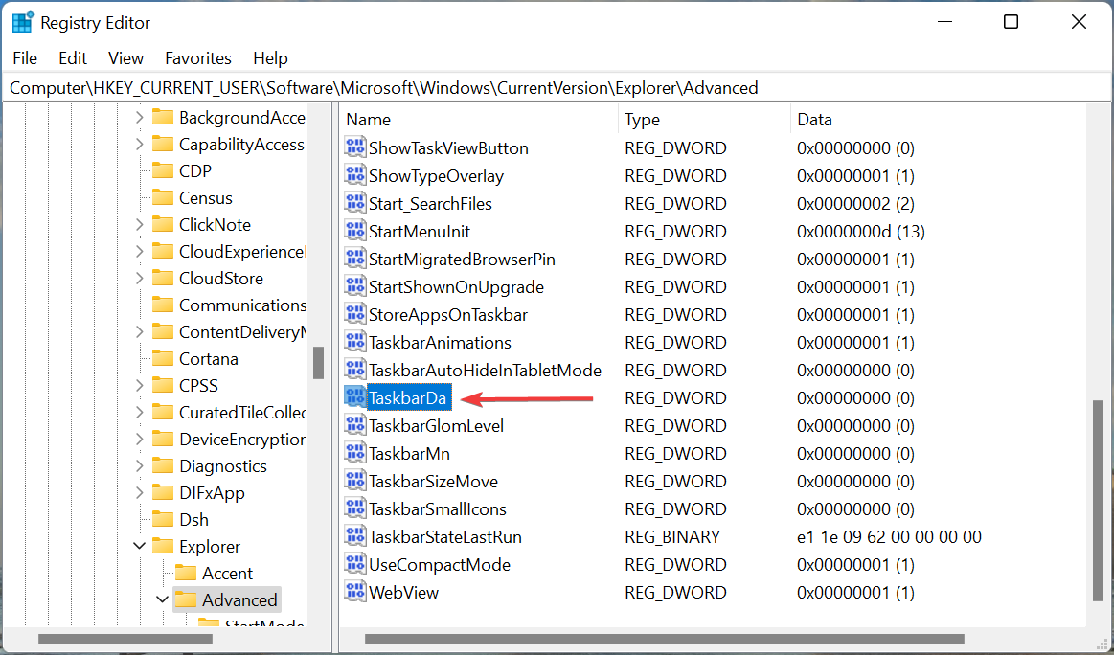The height and width of the screenshot is (655, 1114).
Task: Select the CloudExperience key label
Action: [x=242, y=252]
